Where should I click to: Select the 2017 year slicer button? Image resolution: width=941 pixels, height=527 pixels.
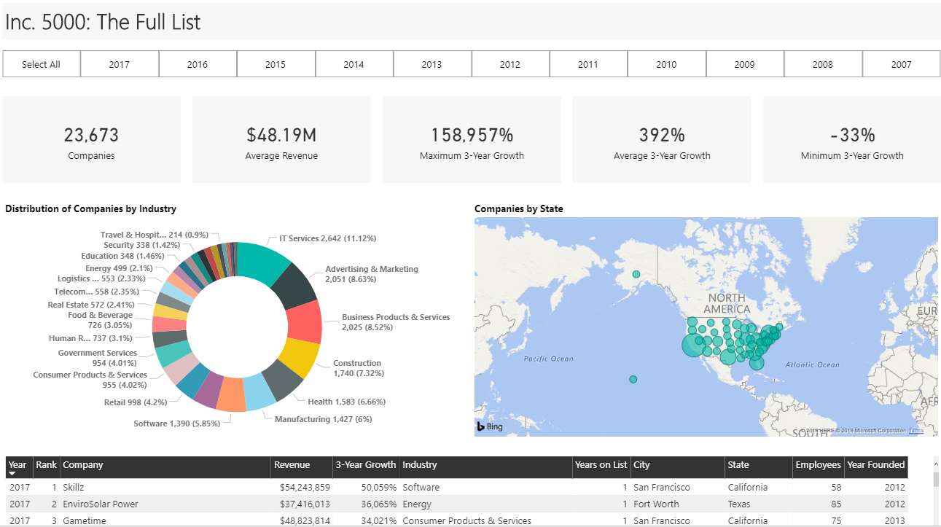point(120,64)
